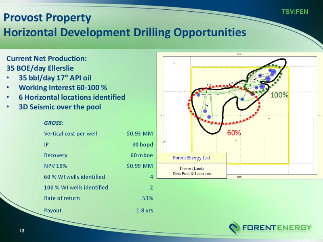Select 'Current Net Production:' heading
The image size is (323, 242).
click(x=46, y=58)
